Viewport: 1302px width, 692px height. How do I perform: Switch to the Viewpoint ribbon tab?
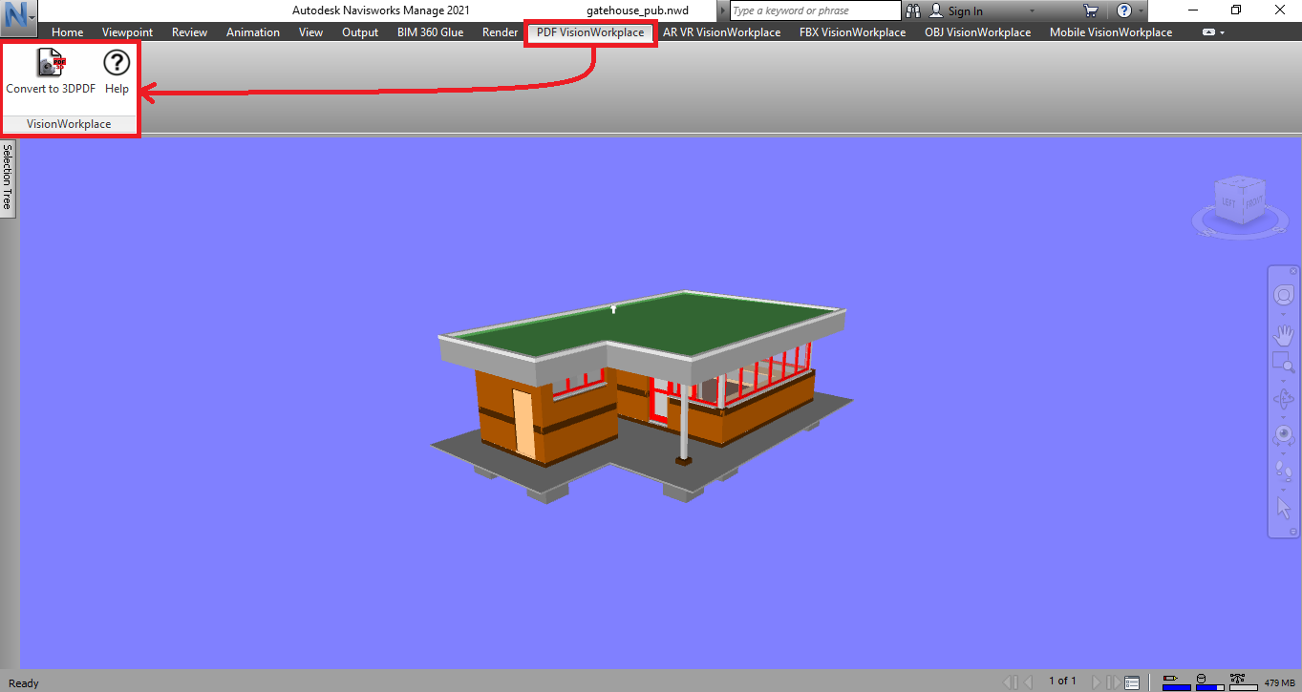[127, 32]
